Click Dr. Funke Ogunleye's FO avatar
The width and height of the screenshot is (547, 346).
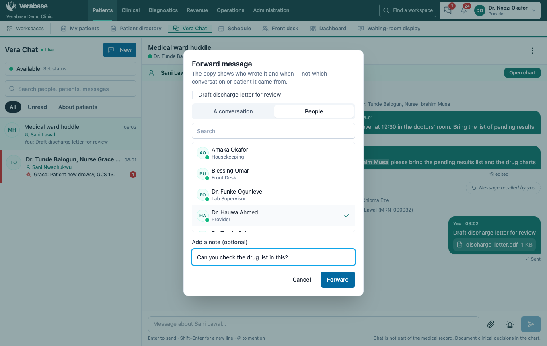(203, 195)
